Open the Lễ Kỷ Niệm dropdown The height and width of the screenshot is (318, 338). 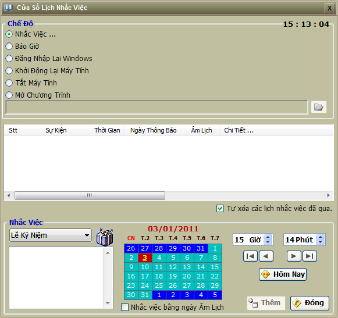click(51, 235)
